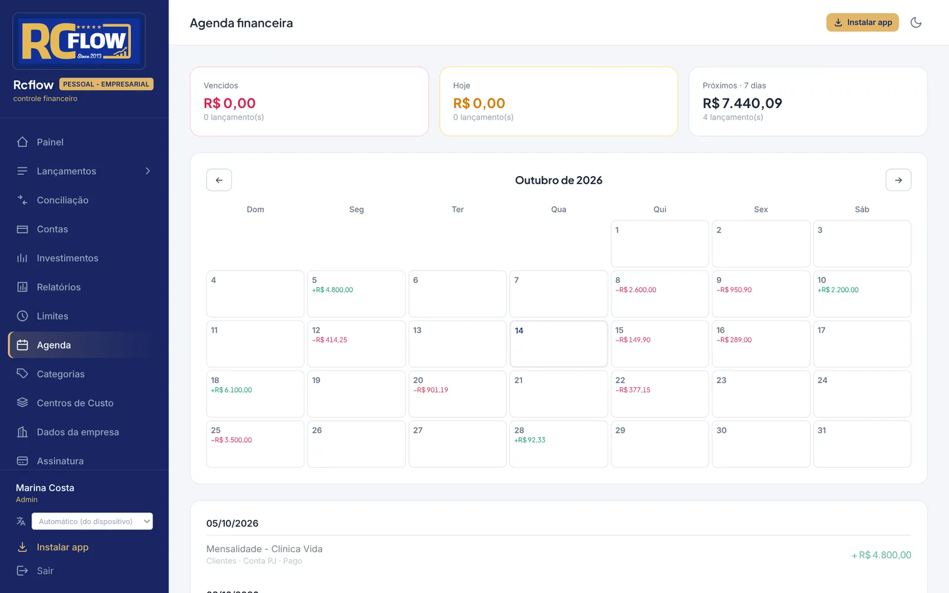Go to previous month arrow
The image size is (949, 593).
(219, 180)
